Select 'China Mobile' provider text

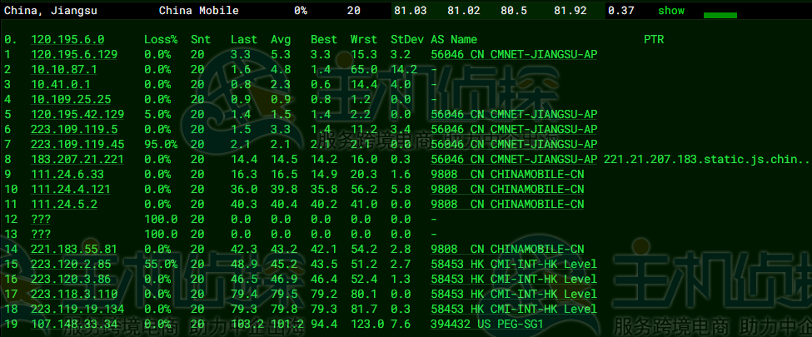click(x=199, y=10)
